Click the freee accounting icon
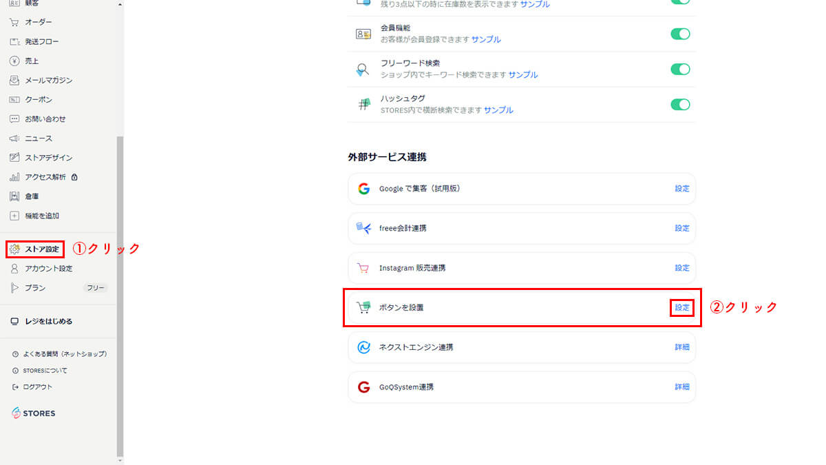 tap(364, 228)
